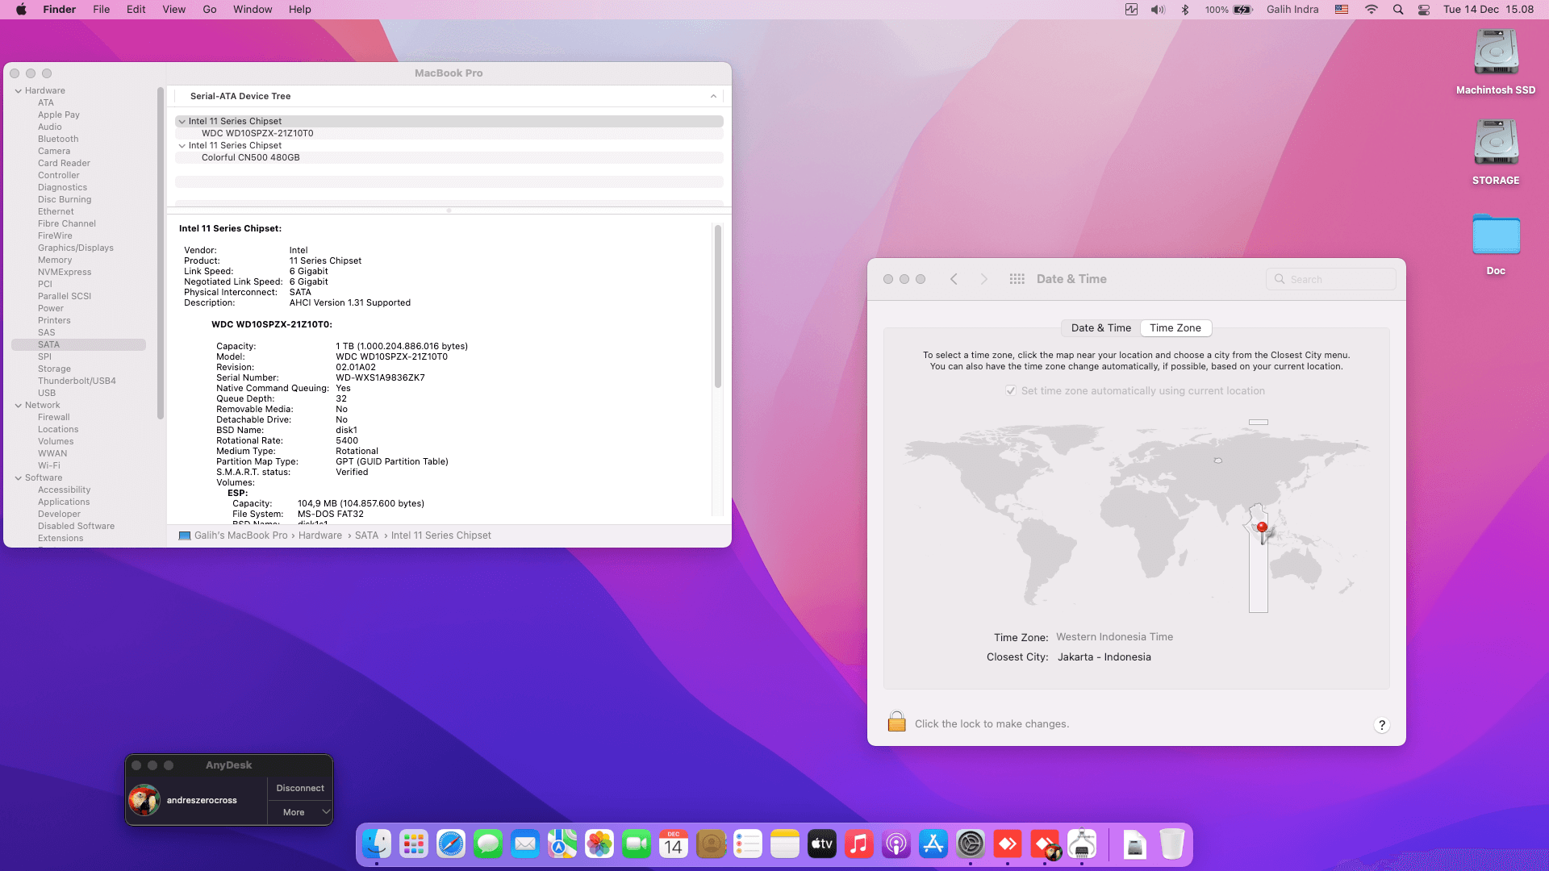Click the Search field in Date & Time
This screenshot has height=871, width=1549.
click(1331, 279)
